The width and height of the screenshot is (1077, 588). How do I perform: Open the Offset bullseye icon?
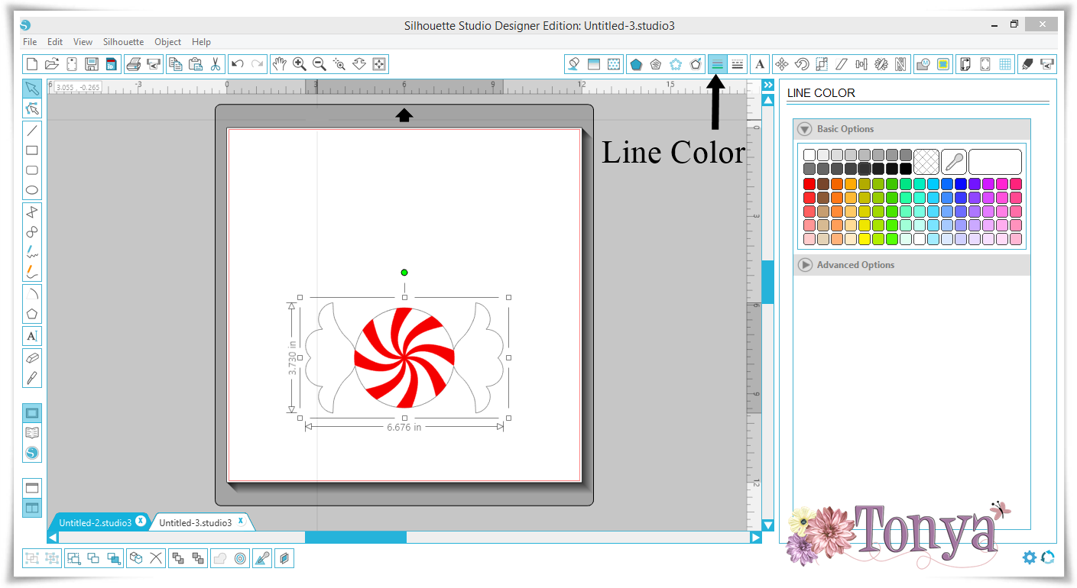pos(241,558)
